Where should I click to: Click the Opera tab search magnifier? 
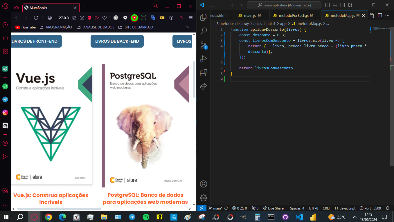click(156, 6)
